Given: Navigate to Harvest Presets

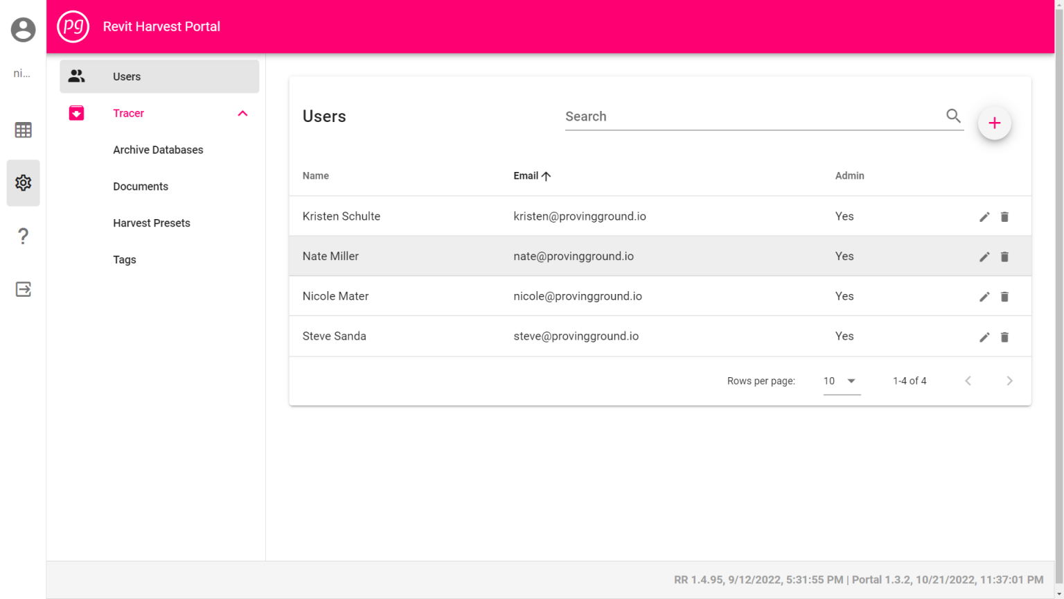Looking at the screenshot, I should click(x=152, y=223).
